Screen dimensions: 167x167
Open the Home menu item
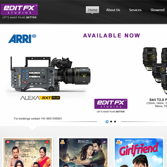(93, 10)
